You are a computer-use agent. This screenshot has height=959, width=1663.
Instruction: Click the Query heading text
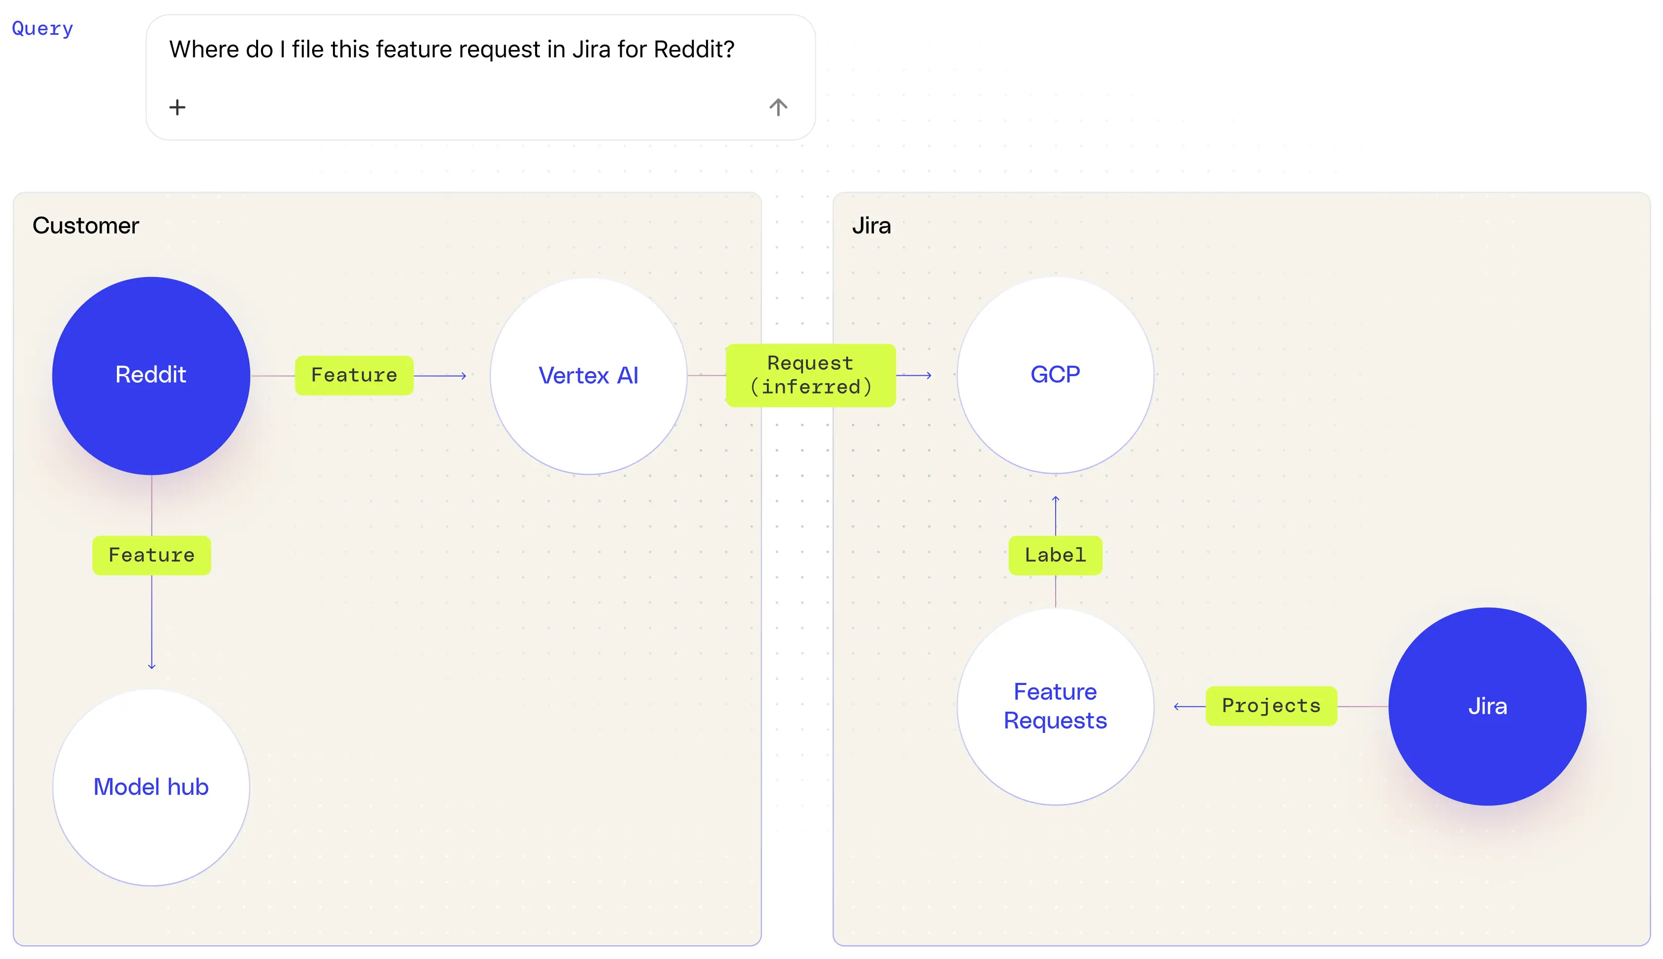pos(43,29)
